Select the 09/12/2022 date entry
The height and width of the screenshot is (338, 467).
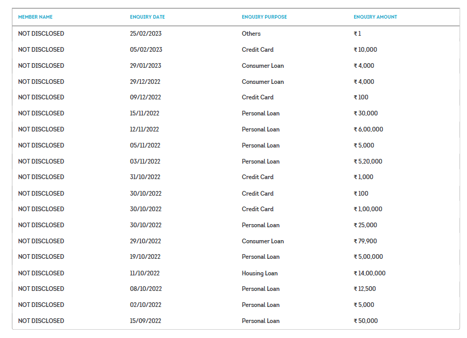(x=145, y=97)
